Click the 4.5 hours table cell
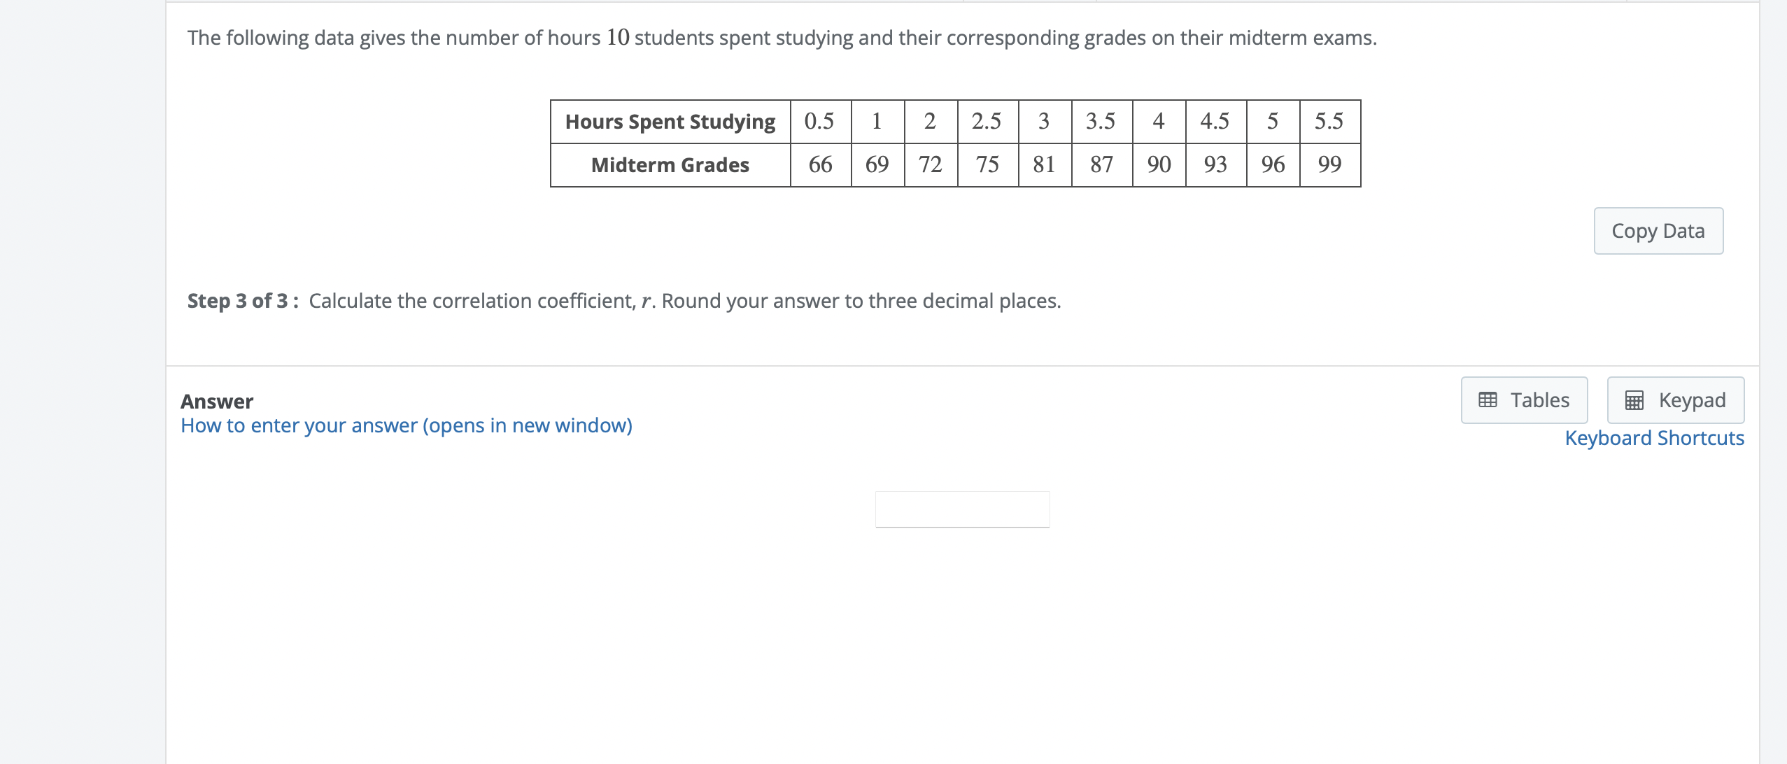The image size is (1787, 764). (x=1215, y=122)
